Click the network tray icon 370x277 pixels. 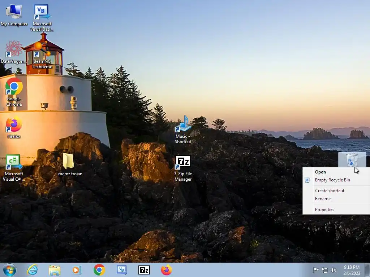coord(325,270)
